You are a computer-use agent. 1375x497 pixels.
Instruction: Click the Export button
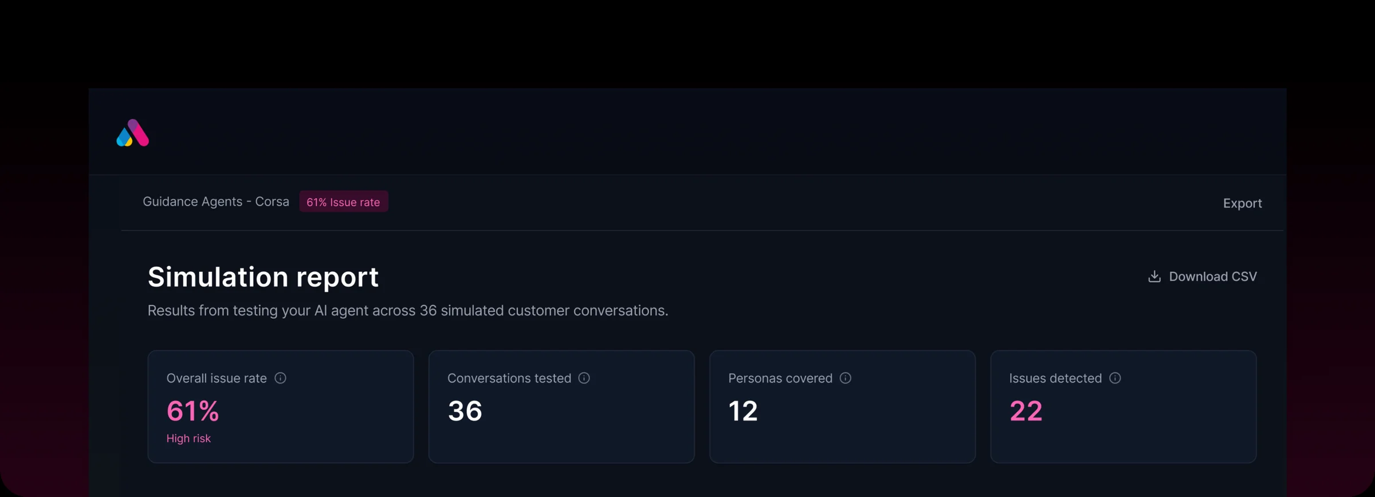click(x=1242, y=203)
